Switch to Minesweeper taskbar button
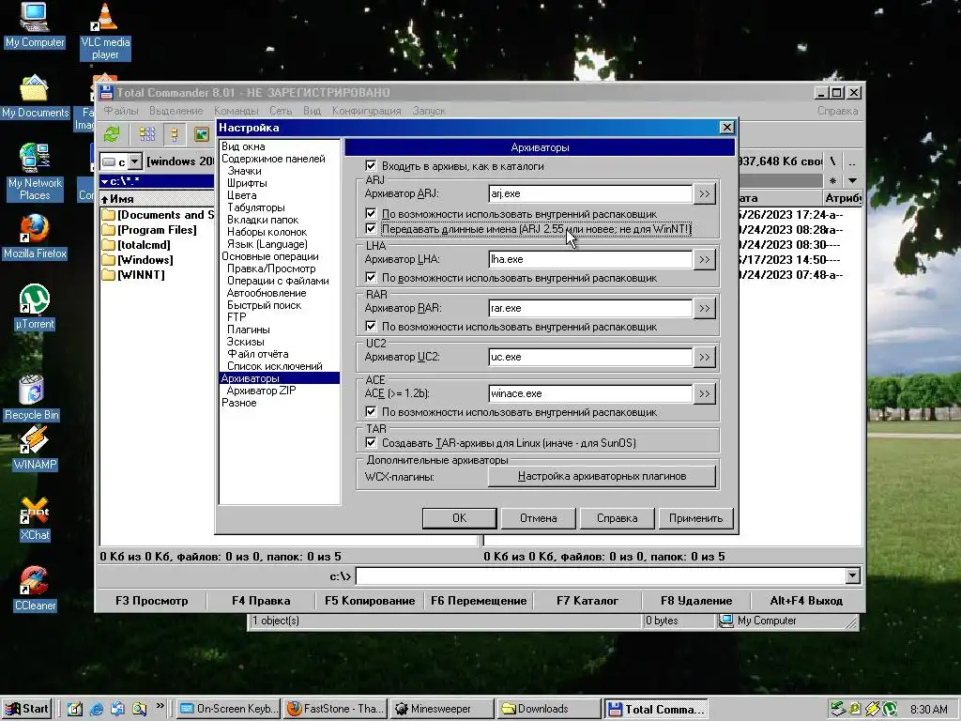This screenshot has height=721, width=961. click(x=441, y=709)
